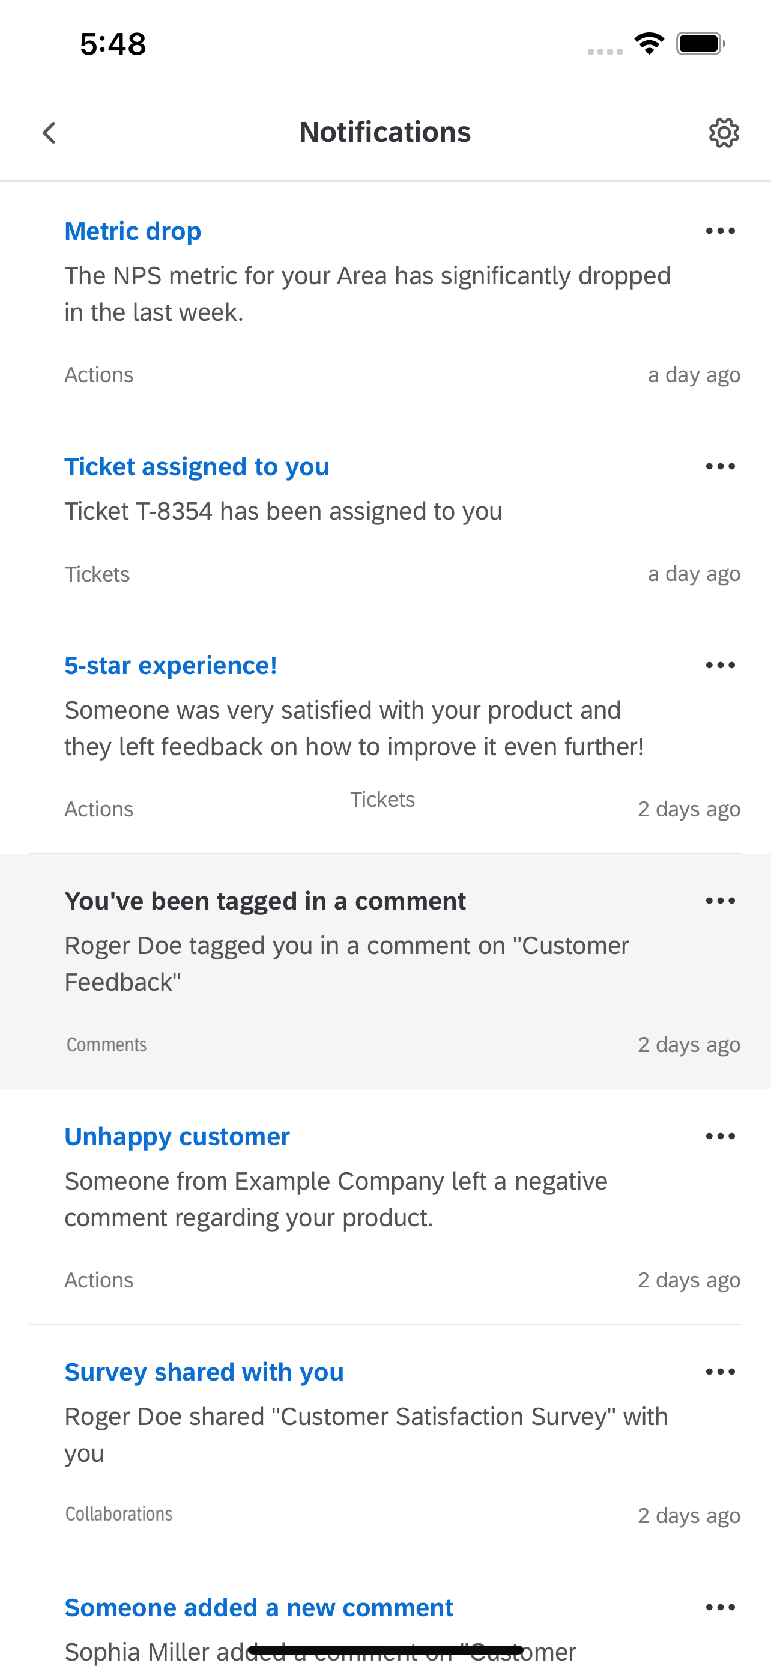Open notification settings gear icon
Viewport: 771px width, 1669px height.
723,133
